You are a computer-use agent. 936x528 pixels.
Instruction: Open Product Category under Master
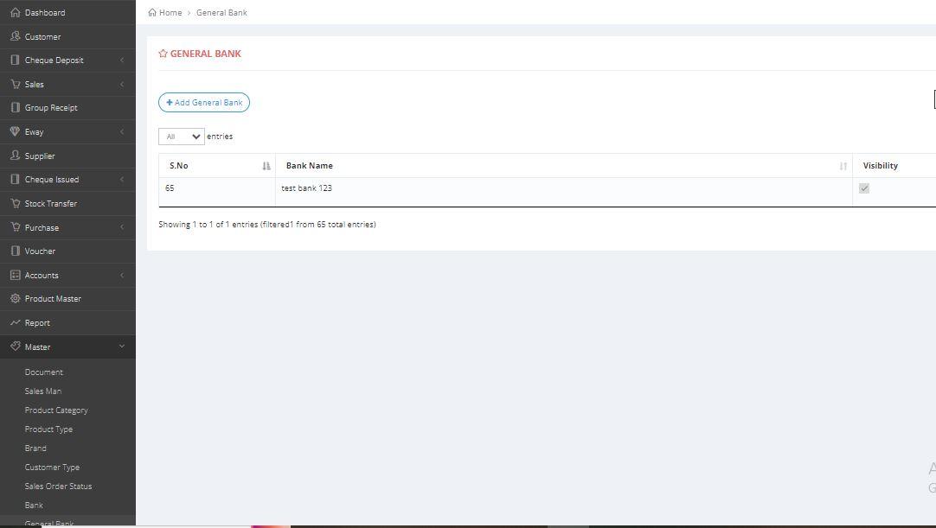[x=56, y=410]
